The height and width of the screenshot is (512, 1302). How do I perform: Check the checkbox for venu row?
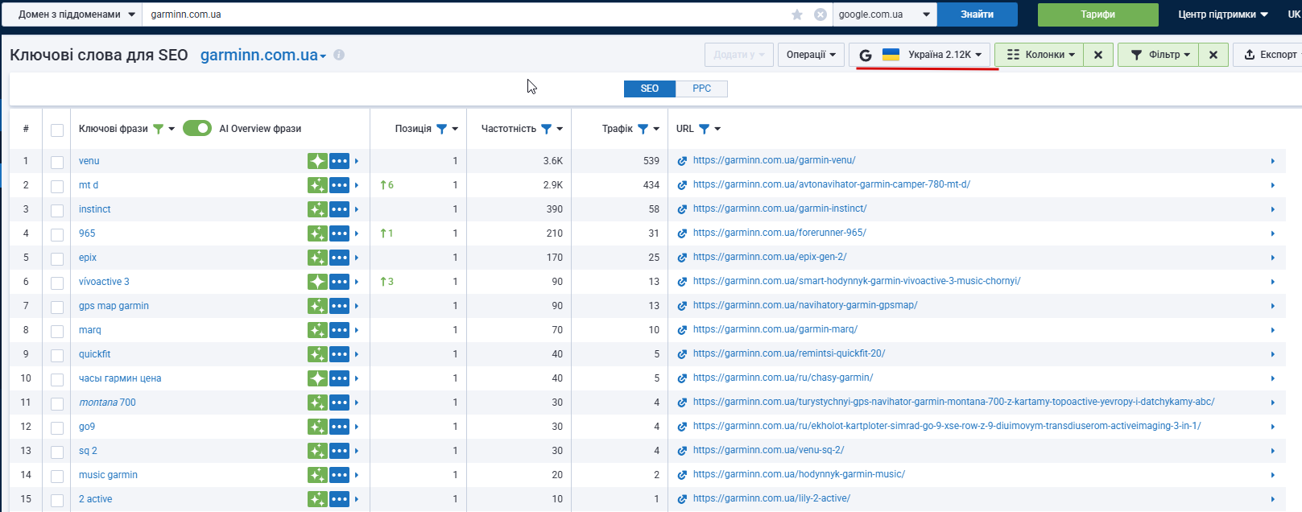[x=57, y=163]
